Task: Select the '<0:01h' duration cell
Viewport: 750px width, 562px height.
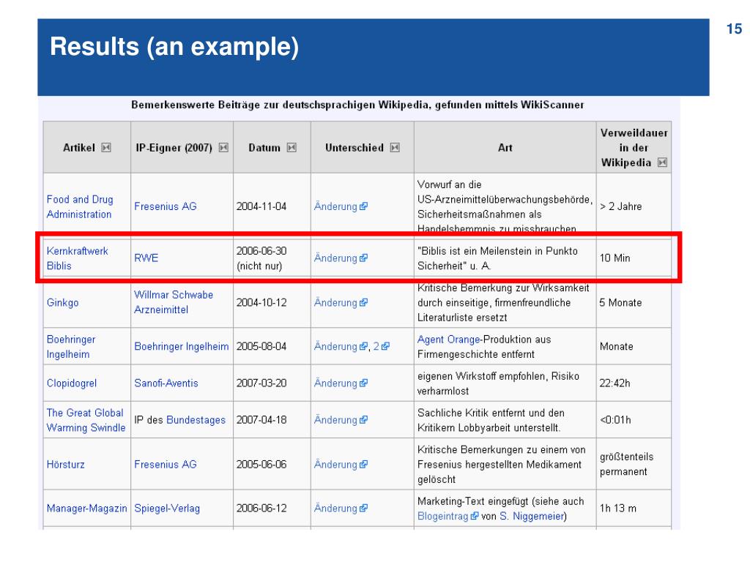Action: (x=634, y=420)
